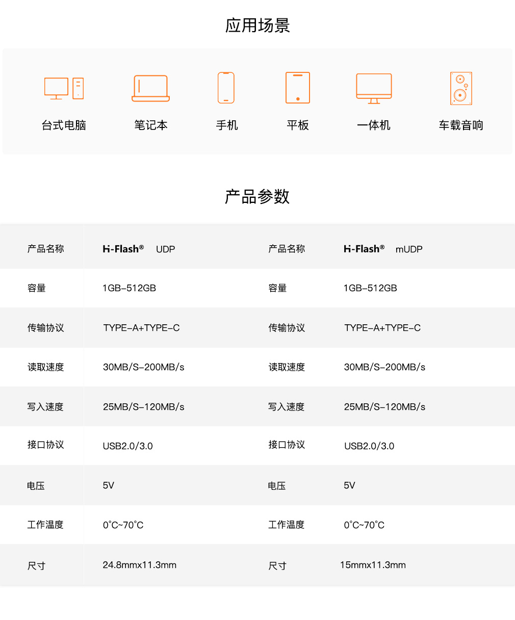Click 产品名称 label in the mUDP table
Viewport: 515px width, 620px height.
[x=287, y=249]
